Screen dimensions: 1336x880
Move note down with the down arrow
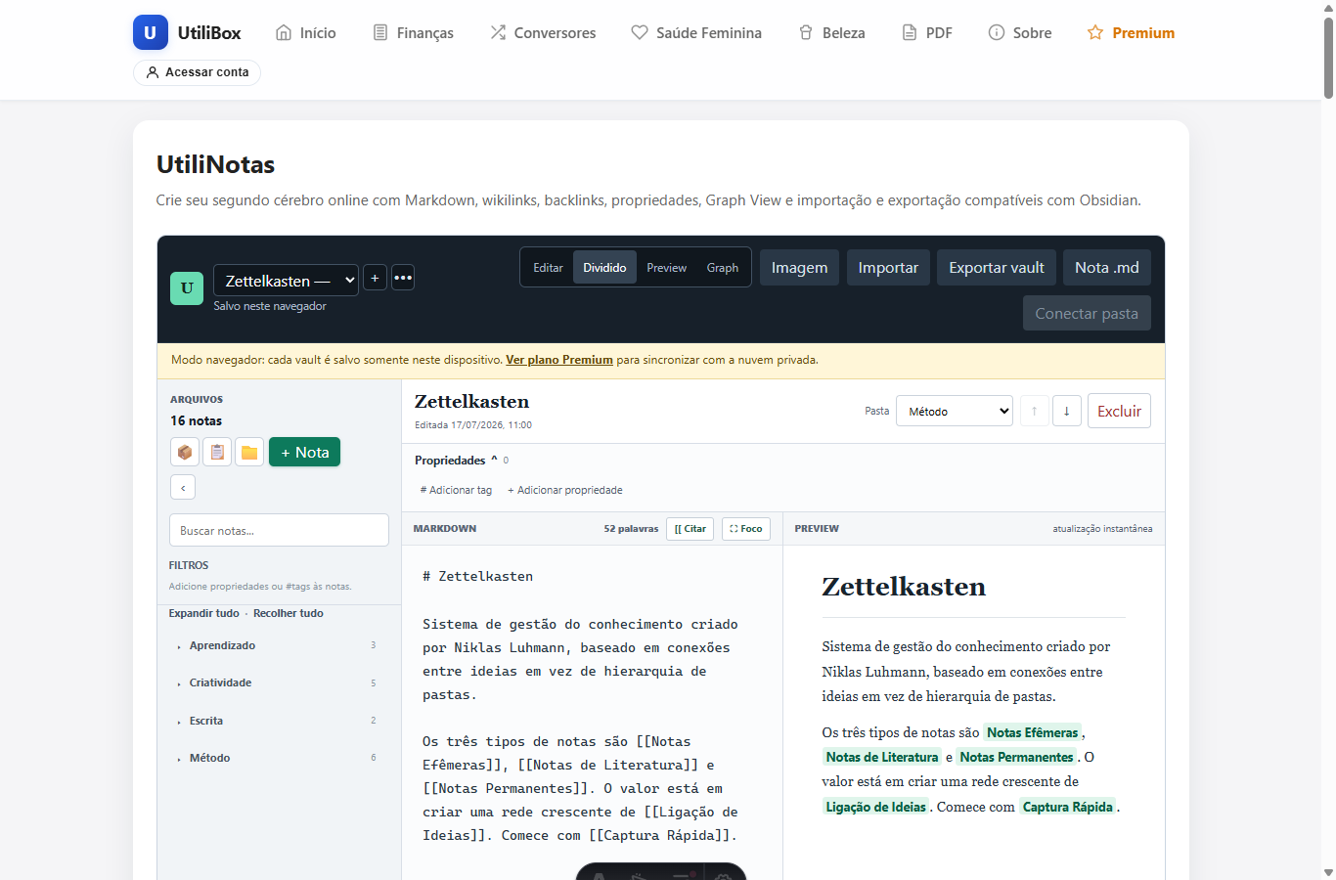[x=1067, y=411]
